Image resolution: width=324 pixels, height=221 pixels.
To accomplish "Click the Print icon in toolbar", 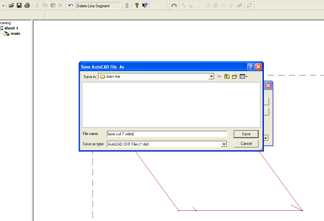I will coord(27,5).
